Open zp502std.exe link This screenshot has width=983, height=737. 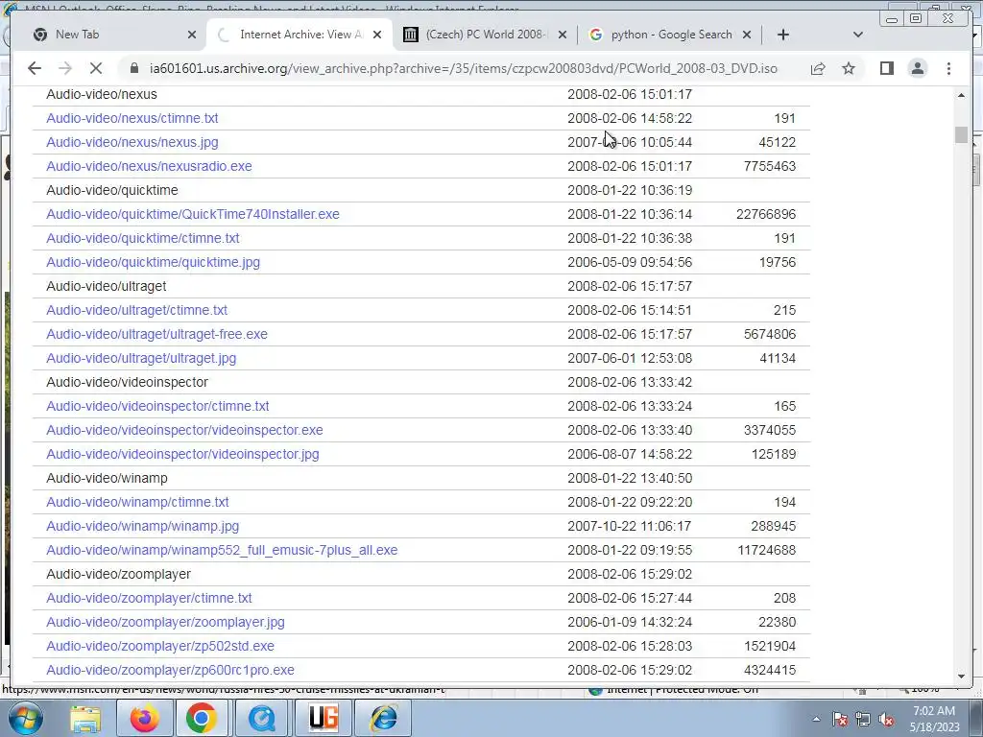point(160,646)
